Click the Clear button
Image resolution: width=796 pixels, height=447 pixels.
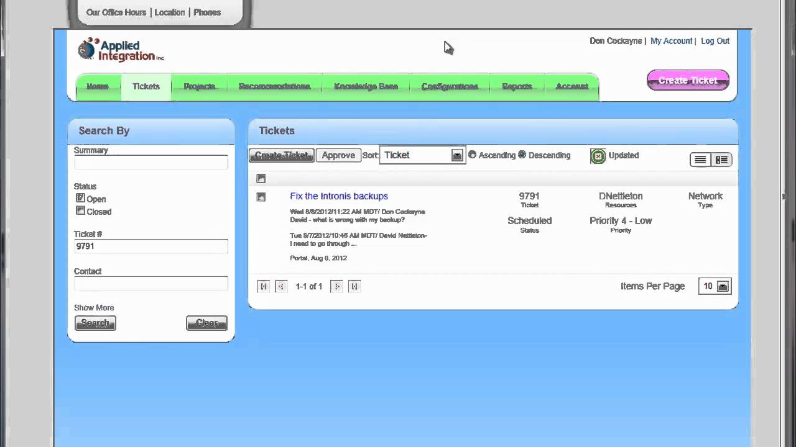pyautogui.click(x=206, y=323)
